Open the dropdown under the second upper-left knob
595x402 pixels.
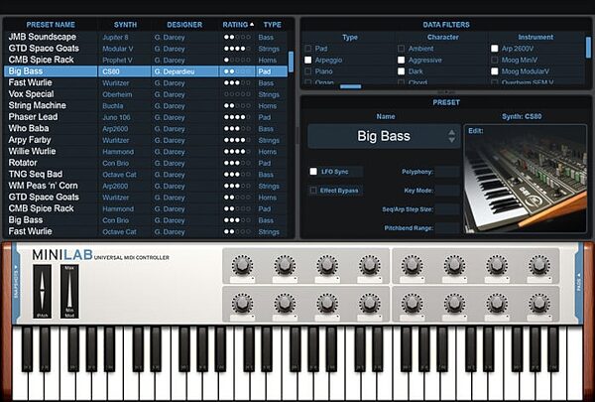coord(285,280)
